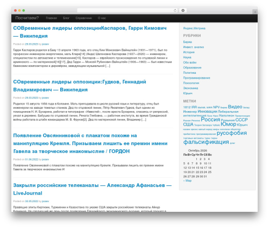This screenshot has width=269, height=228.
Task: Click the Юрьич tag in the tag cloud
Action: coord(242,125)
